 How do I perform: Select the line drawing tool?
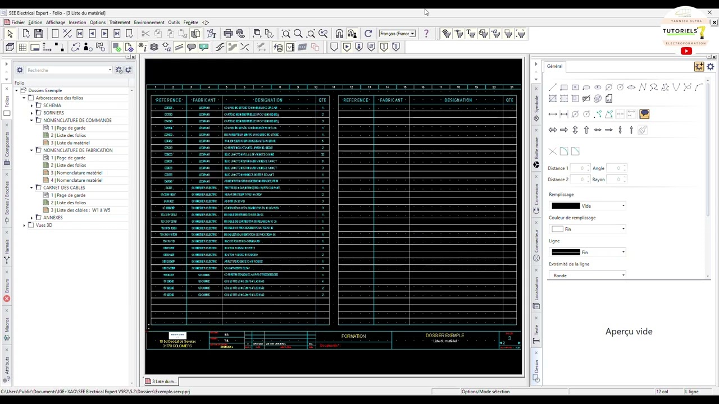(x=553, y=87)
